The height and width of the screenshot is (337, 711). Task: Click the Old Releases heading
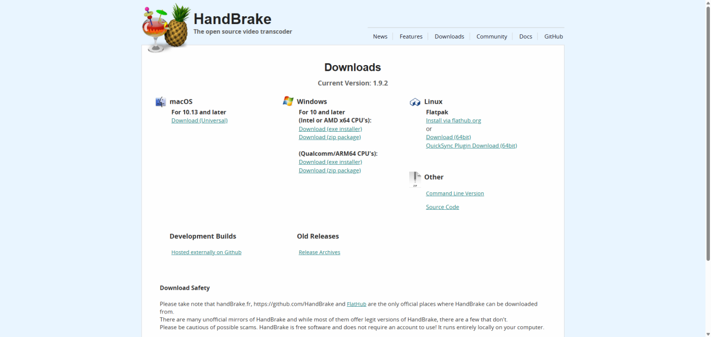pos(318,236)
